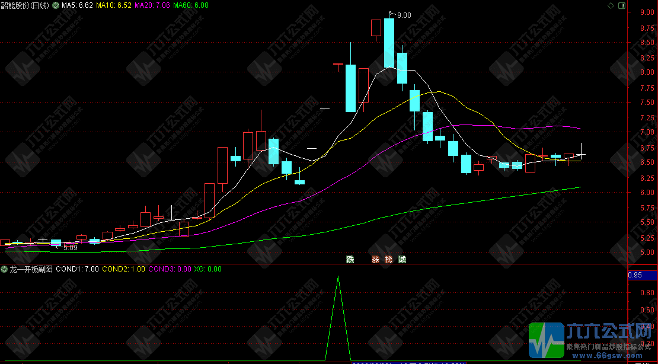Click the round icon before 龙一开板副图
658x364 pixels.
click(x=4, y=269)
